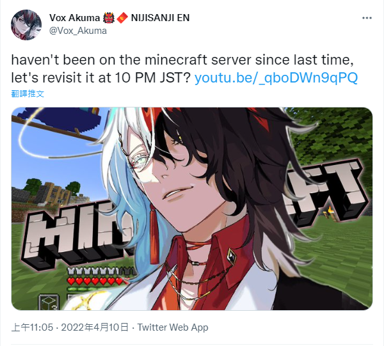This screenshot has width=384, height=346.
Task: Click the 上午11:05 timestamp
Action: point(32,327)
